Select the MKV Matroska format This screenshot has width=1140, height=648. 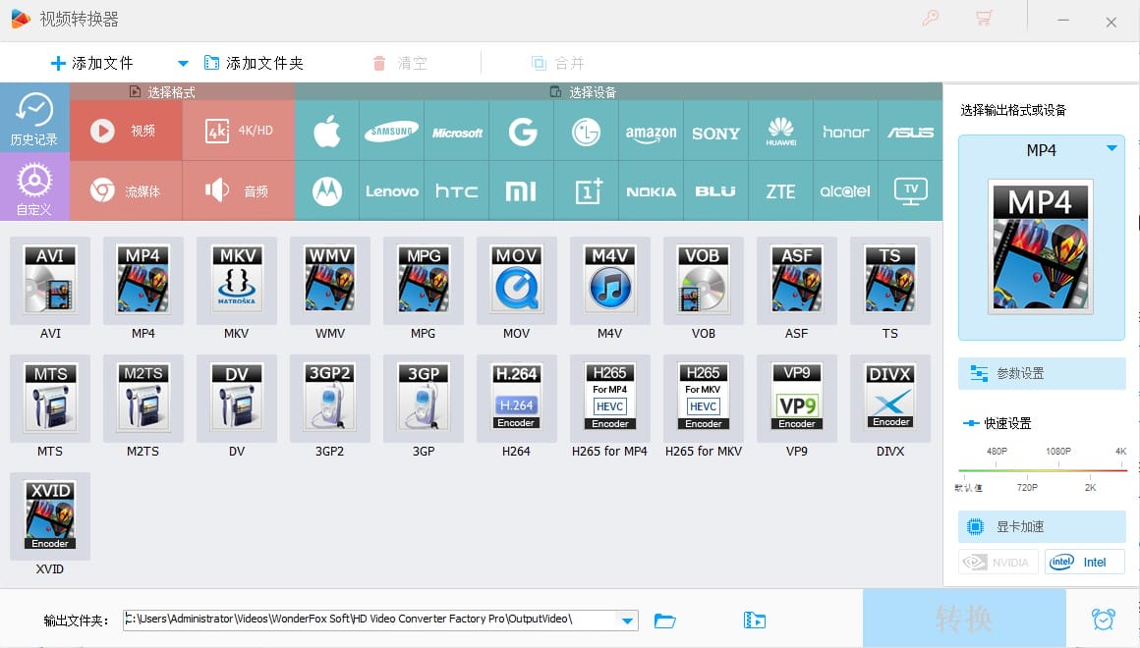pos(236,281)
